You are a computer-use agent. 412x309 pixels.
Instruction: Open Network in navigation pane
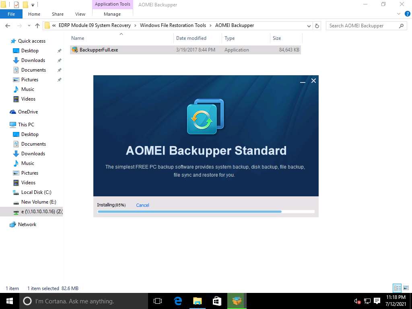[x=27, y=225]
